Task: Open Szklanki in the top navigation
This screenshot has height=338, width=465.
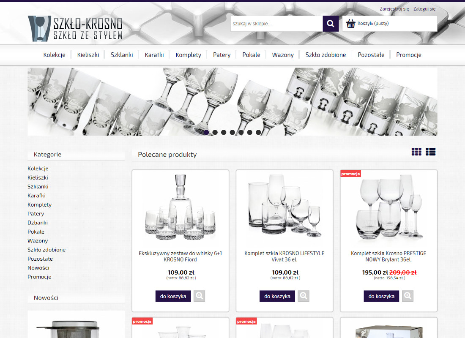Action: (x=122, y=55)
